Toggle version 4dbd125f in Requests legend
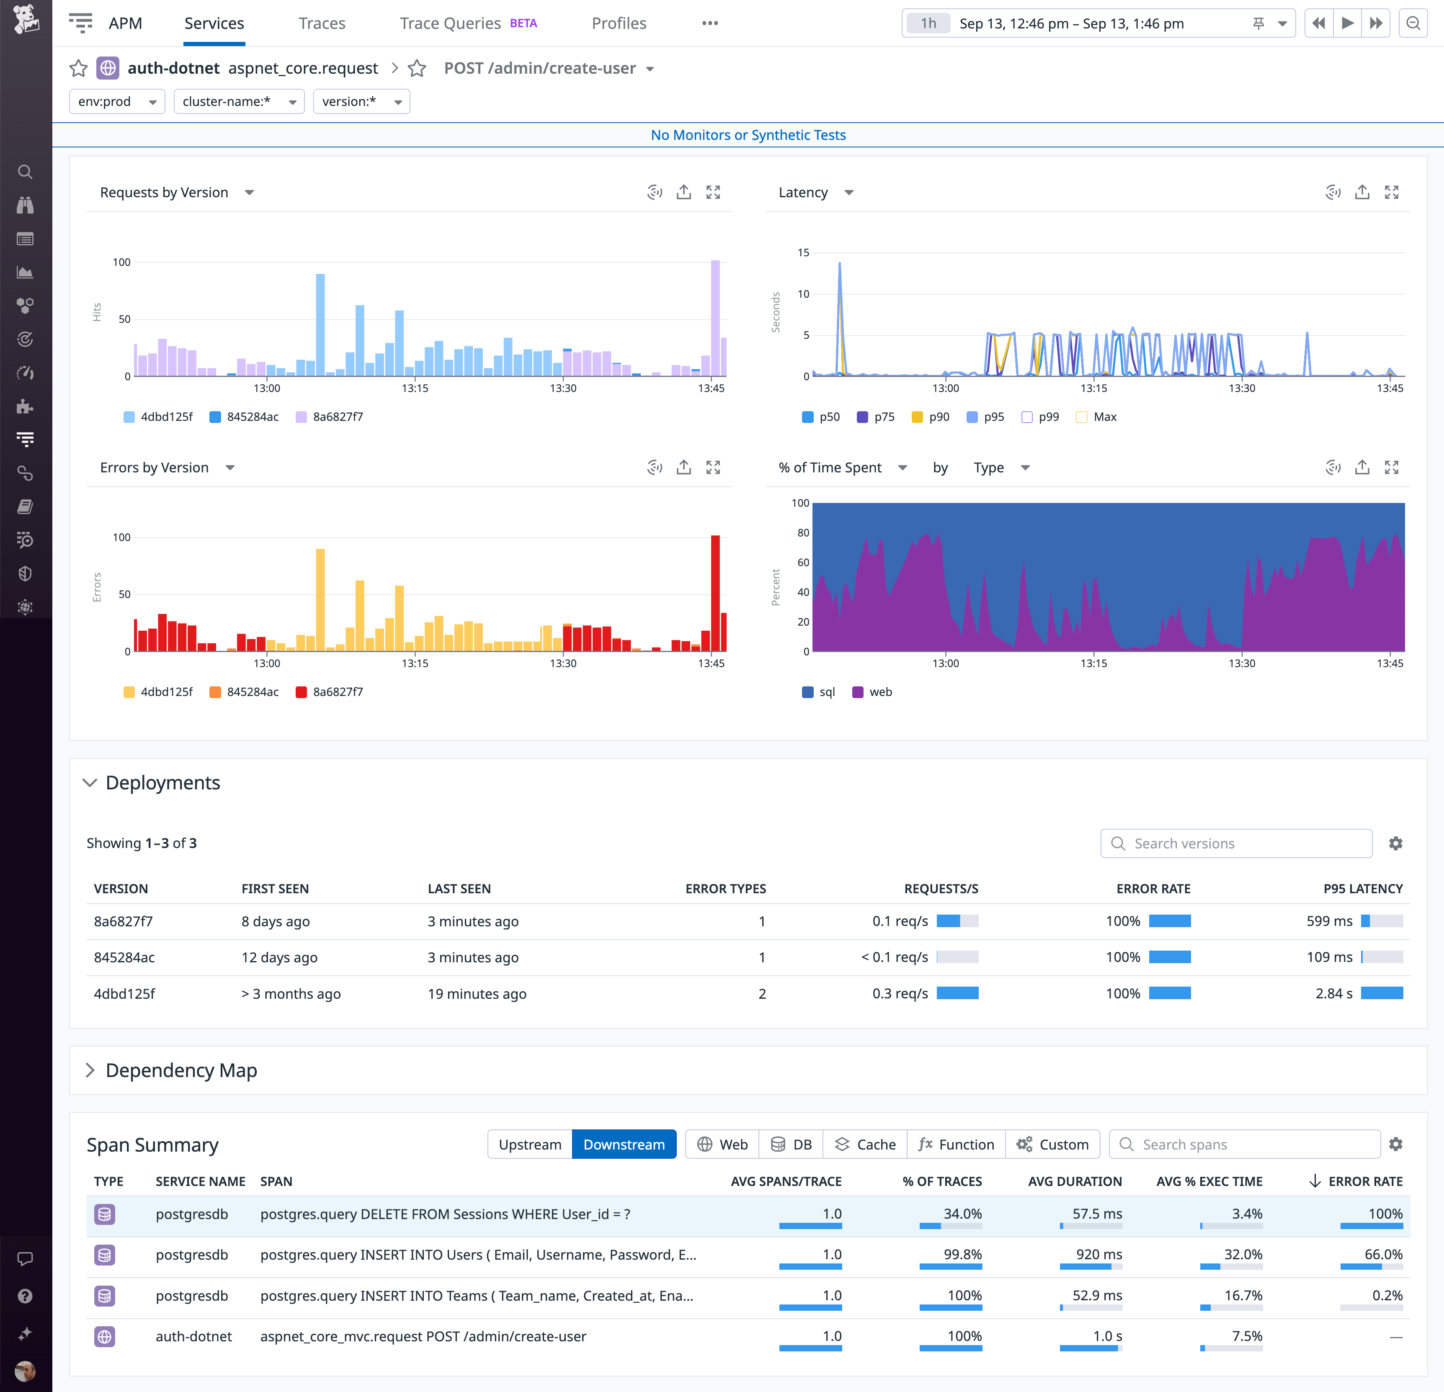 coord(157,416)
